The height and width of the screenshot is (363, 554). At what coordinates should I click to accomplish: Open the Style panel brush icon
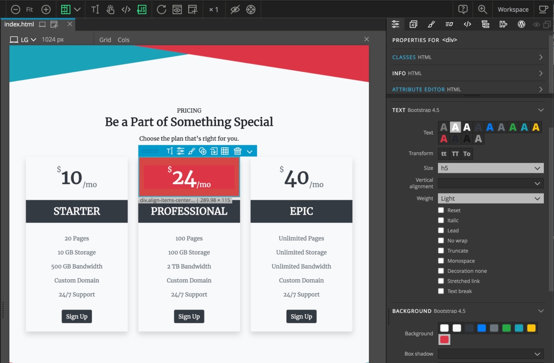click(x=431, y=24)
